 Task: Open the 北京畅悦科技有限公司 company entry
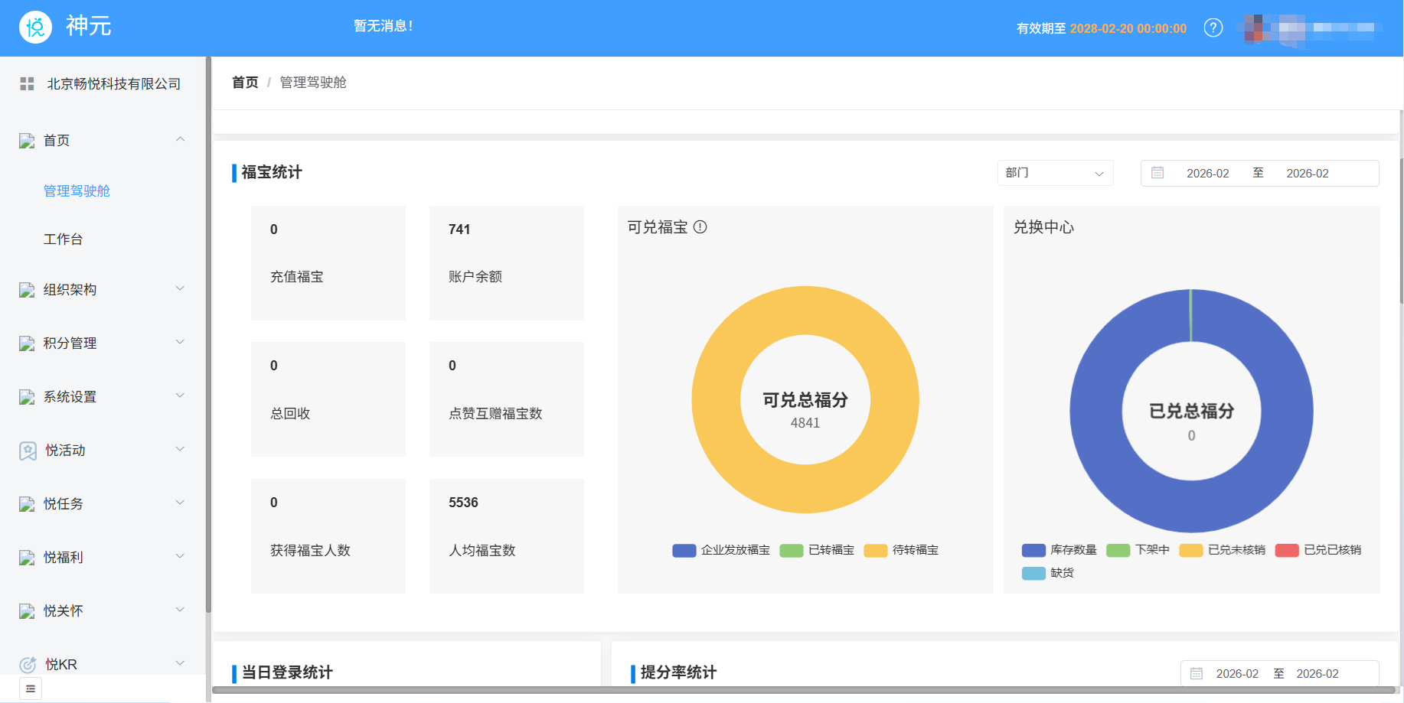(x=113, y=83)
